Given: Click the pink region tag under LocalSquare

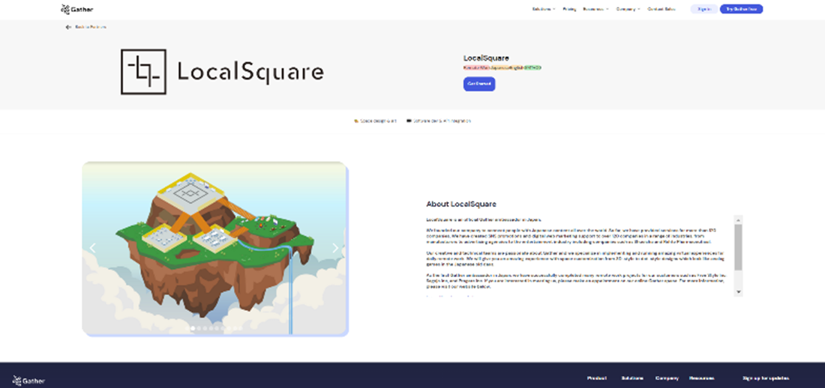Looking at the screenshot, I should 477,68.
